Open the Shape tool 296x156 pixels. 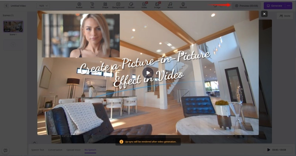(105, 5)
